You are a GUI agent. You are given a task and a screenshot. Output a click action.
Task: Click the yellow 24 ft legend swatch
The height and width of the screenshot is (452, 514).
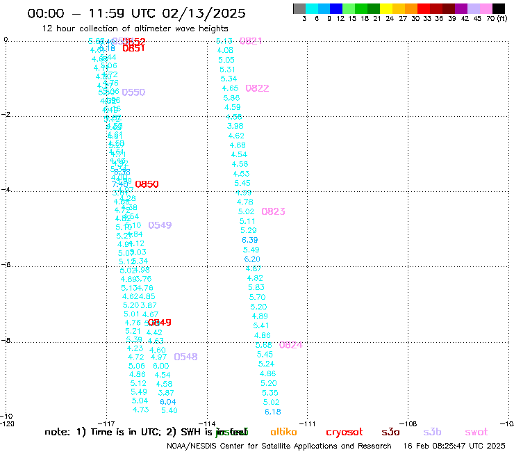pos(386,8)
